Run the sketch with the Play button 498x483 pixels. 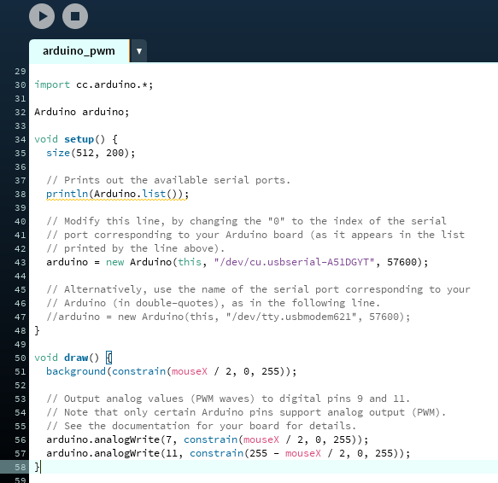42,16
